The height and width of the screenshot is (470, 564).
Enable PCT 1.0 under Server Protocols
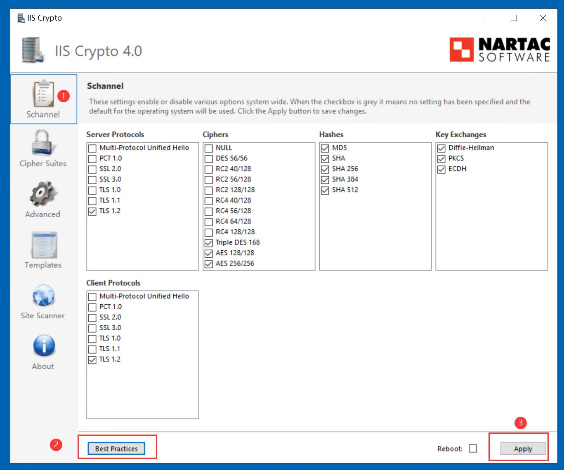click(x=92, y=159)
